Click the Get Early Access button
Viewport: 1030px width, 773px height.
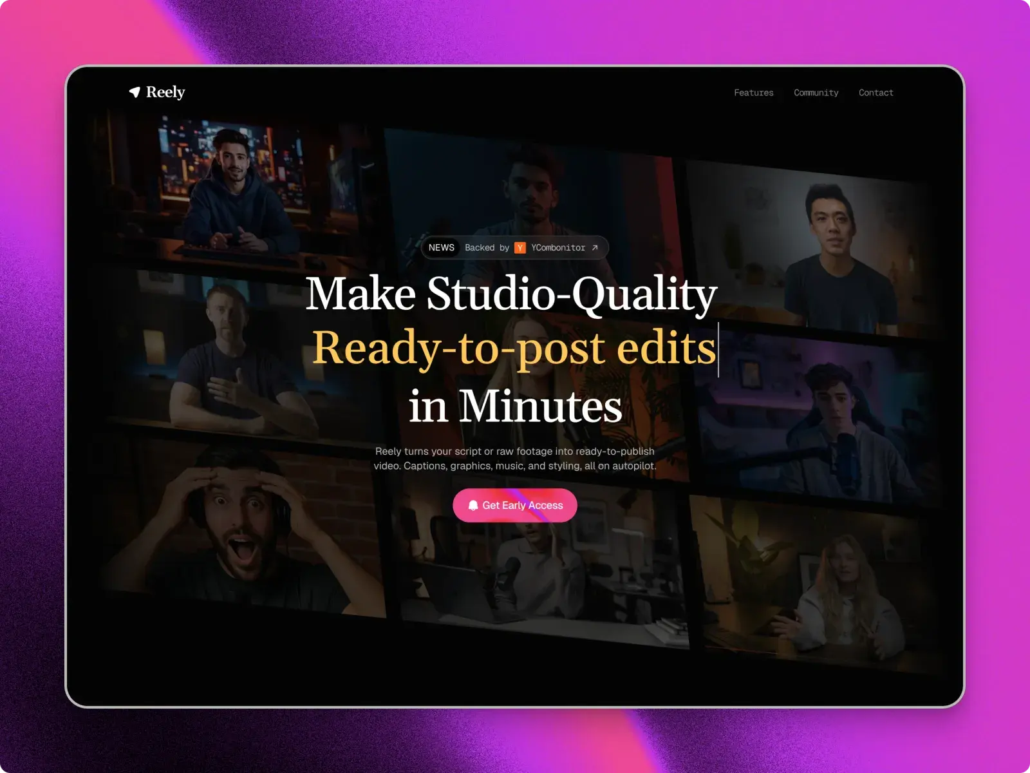[x=515, y=505]
